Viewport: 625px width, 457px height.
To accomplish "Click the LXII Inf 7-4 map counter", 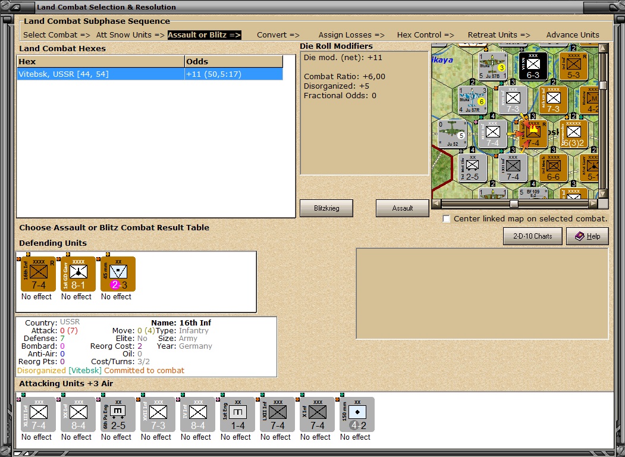I will click(513, 168).
